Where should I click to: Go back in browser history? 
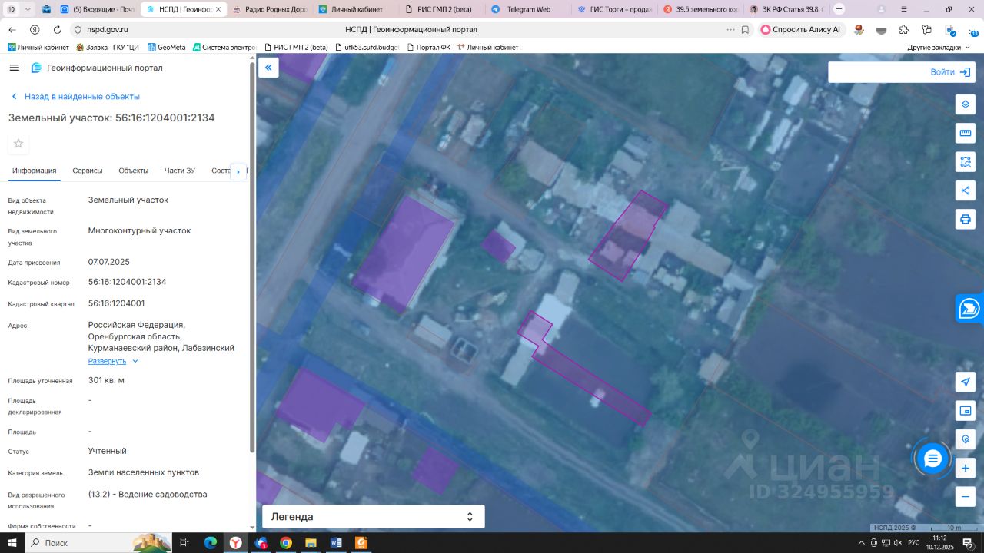tap(12, 29)
